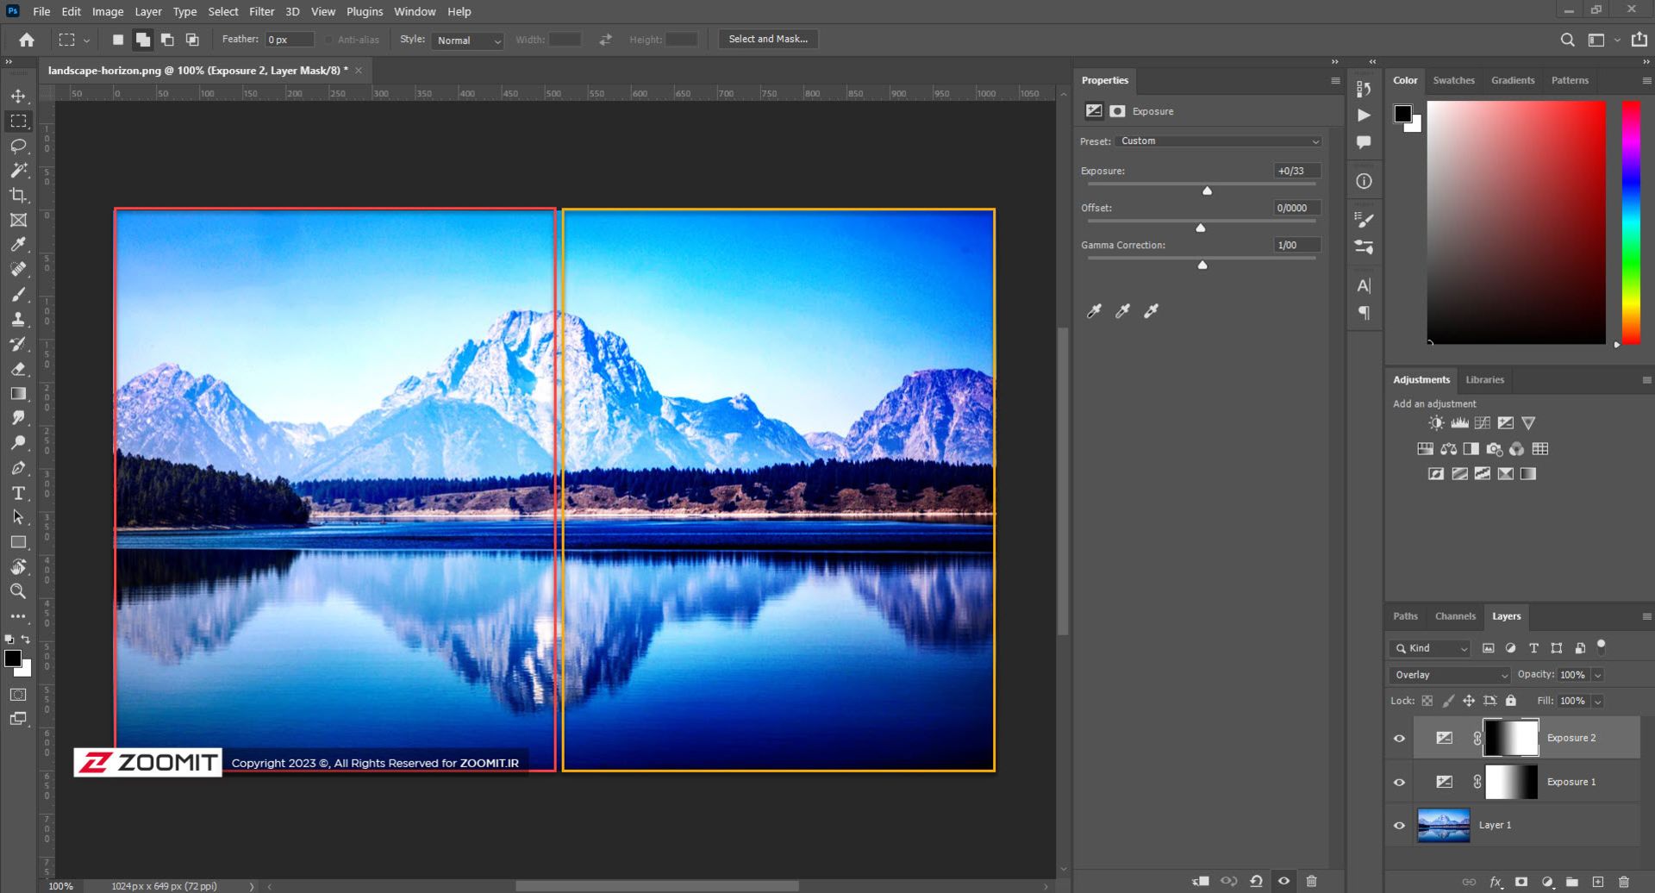Viewport: 1655px width, 893px height.
Task: Add a Brightness/Contrast adjustment layer
Action: click(x=1436, y=422)
